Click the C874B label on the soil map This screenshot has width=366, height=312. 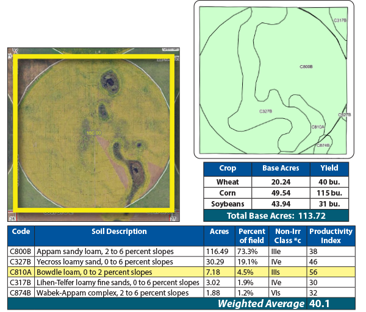pyautogui.click(x=323, y=145)
